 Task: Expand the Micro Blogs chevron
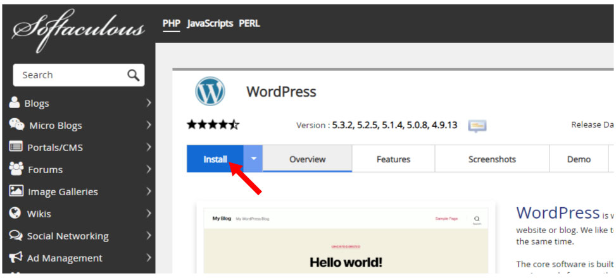click(x=149, y=125)
